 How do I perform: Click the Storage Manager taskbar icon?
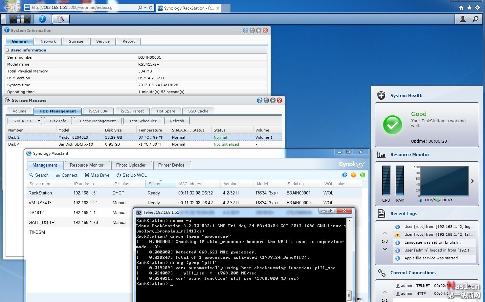61,19
